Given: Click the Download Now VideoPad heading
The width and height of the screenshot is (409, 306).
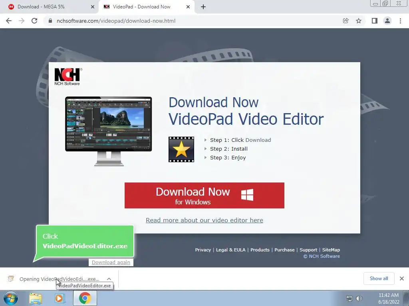Looking at the screenshot, I should point(246,111).
